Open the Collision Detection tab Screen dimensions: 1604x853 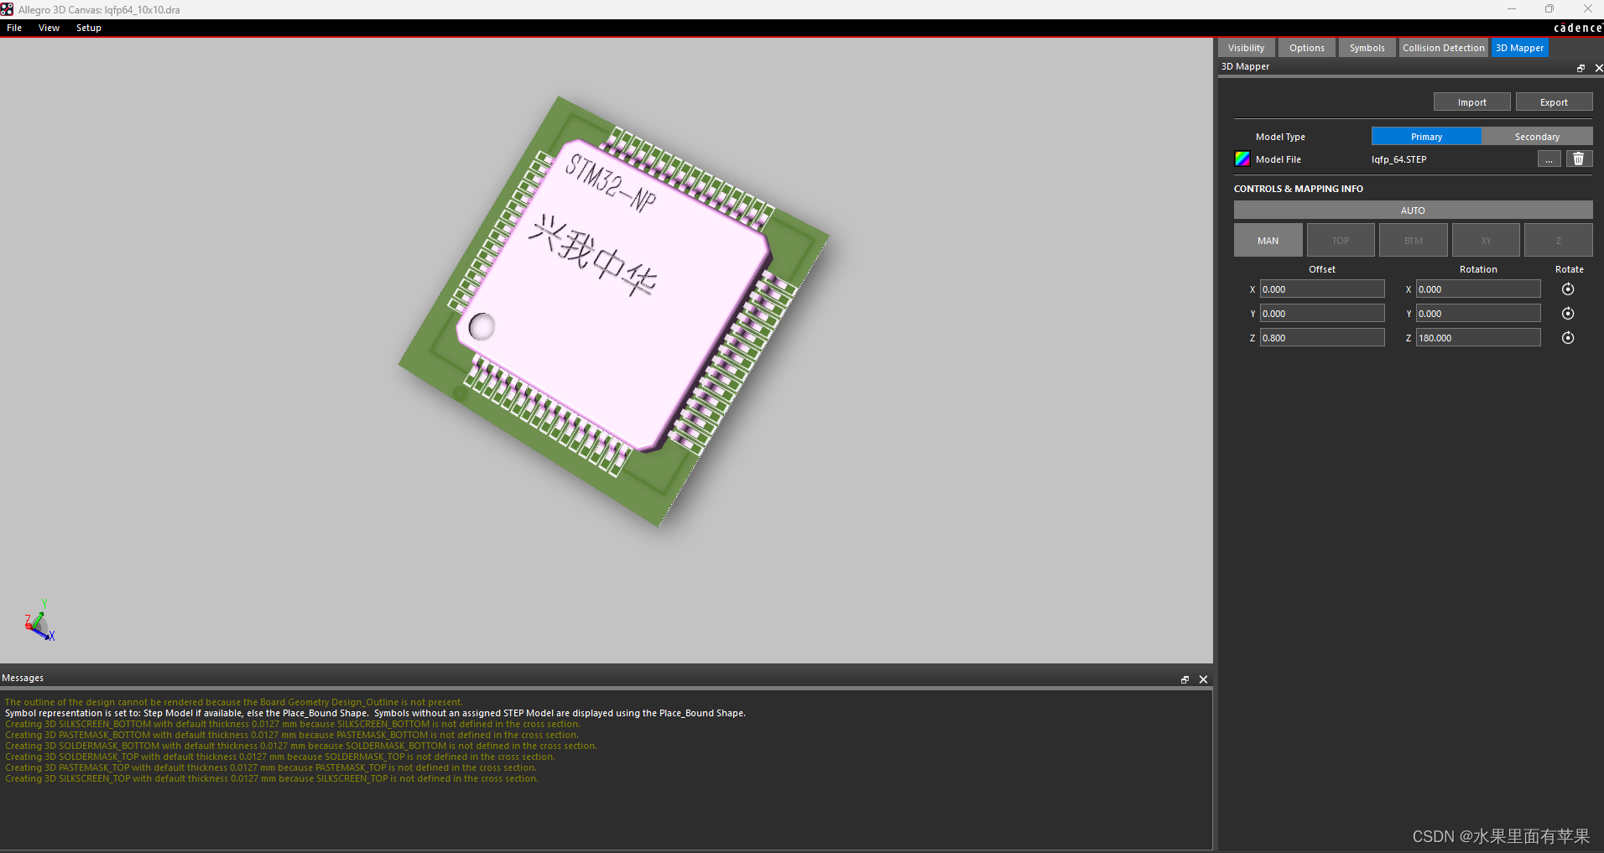pos(1442,47)
